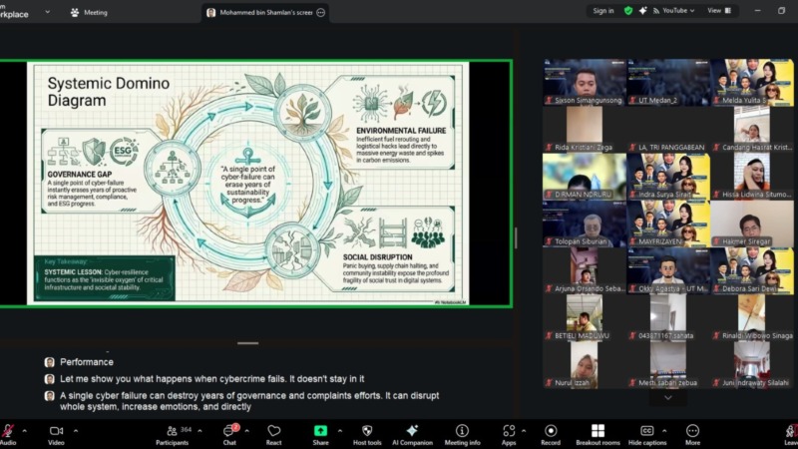
Task: Toggle camera with the Video button
Action: [x=56, y=434]
